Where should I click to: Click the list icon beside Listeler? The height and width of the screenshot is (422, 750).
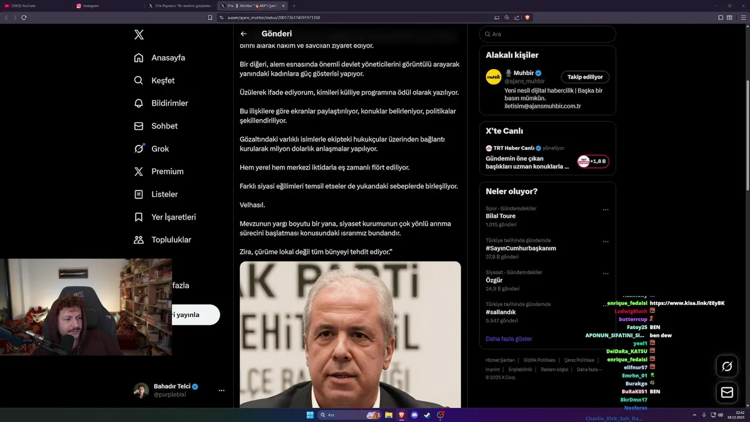(139, 194)
